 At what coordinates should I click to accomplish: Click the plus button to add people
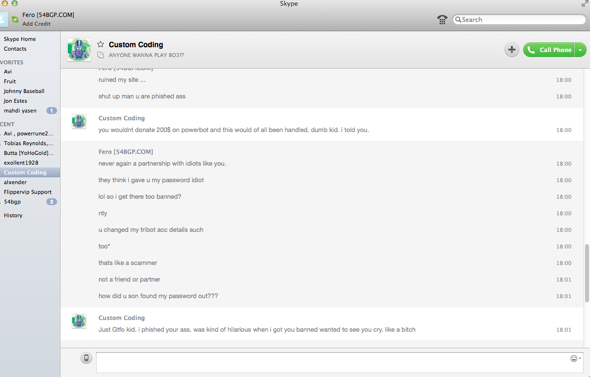(511, 50)
